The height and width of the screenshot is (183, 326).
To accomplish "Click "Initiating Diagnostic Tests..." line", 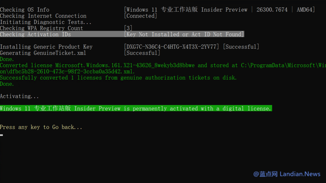I will pyautogui.click(x=46, y=22).
